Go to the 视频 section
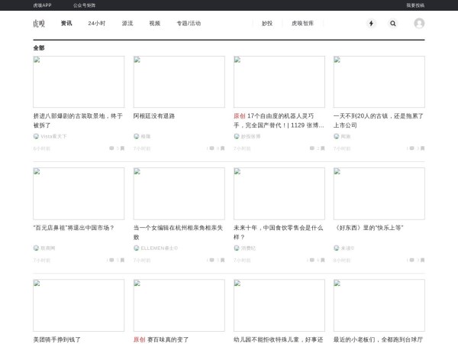The height and width of the screenshot is (344, 458). pyautogui.click(x=155, y=23)
